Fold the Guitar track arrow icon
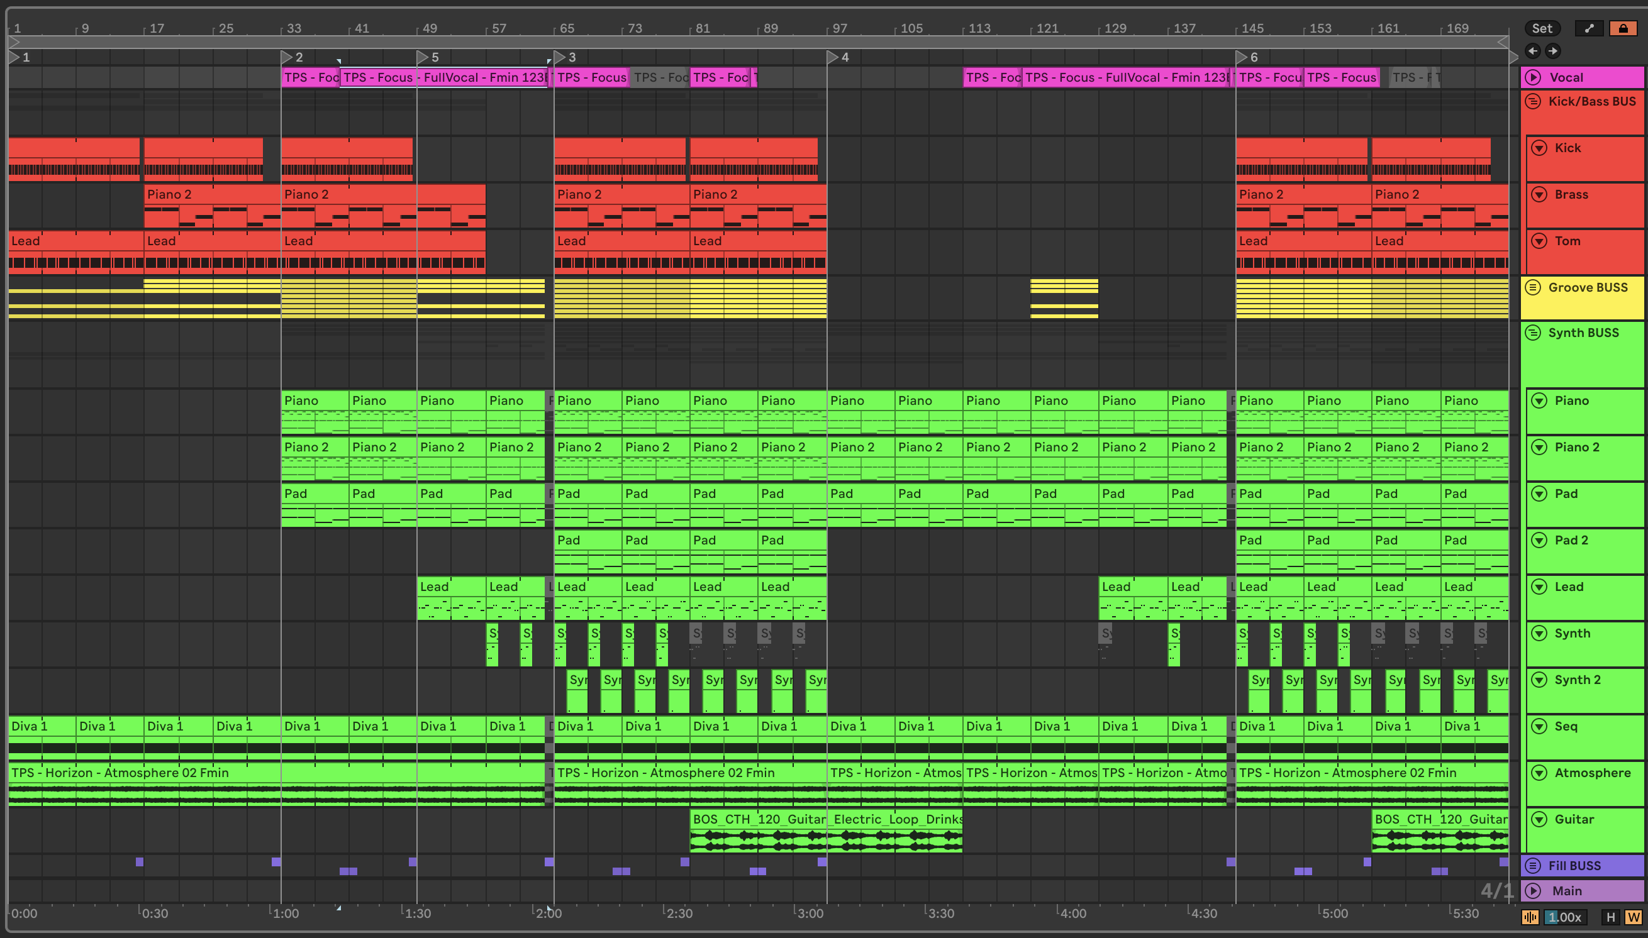The image size is (1648, 938). (1539, 819)
